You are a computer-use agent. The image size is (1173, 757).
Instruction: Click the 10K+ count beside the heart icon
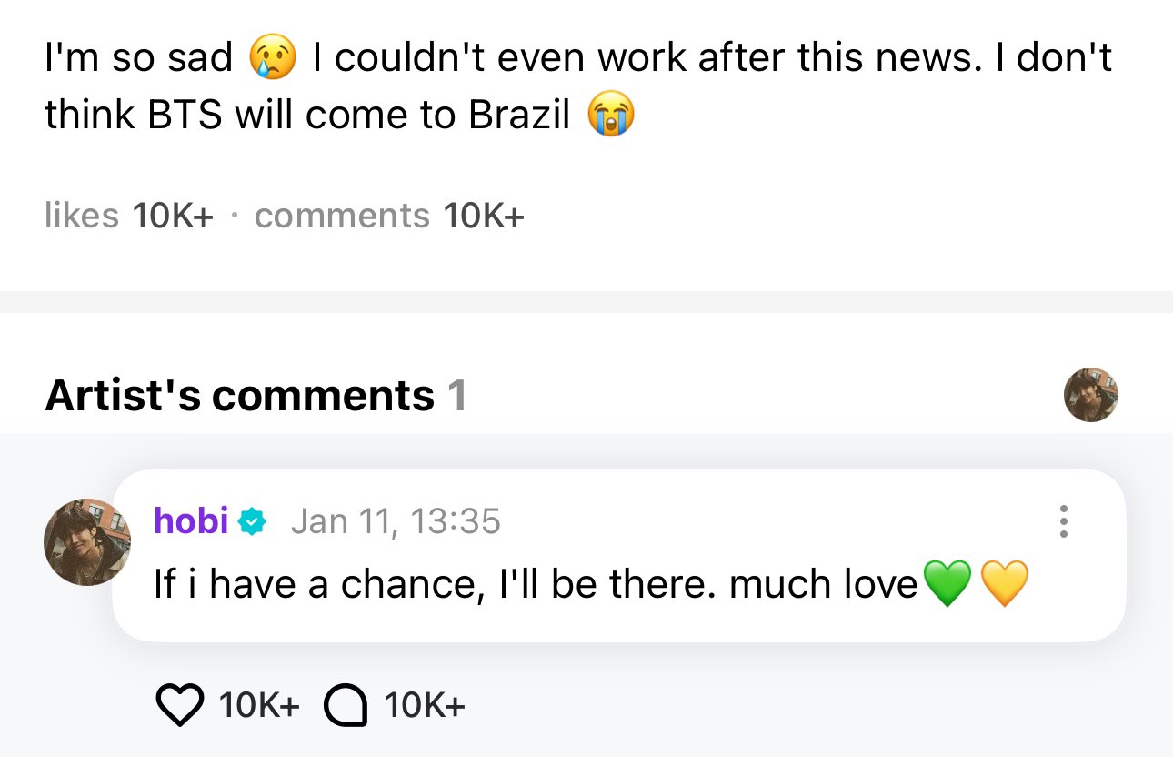(259, 705)
